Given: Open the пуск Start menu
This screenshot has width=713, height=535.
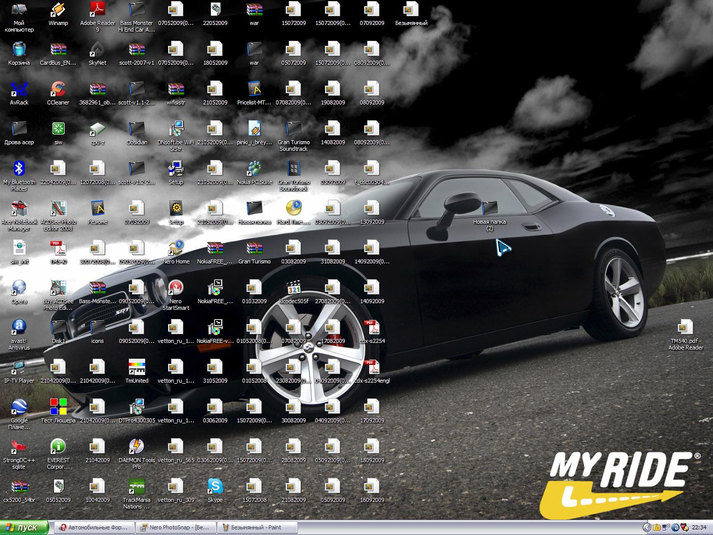Looking at the screenshot, I should (24, 527).
